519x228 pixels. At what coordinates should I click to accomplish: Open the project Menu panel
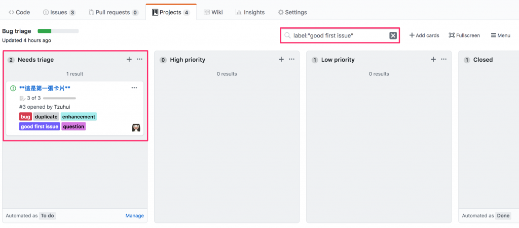pyautogui.click(x=500, y=35)
